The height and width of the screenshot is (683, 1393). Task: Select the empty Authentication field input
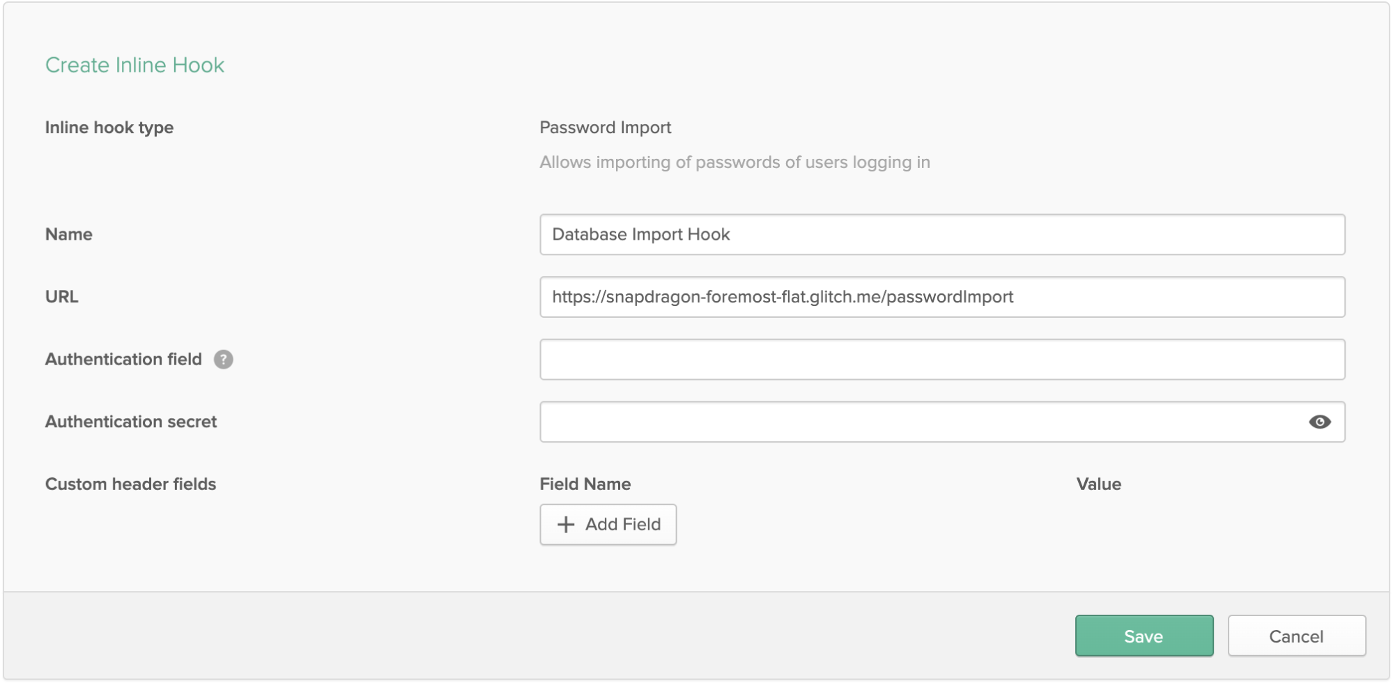pos(941,360)
